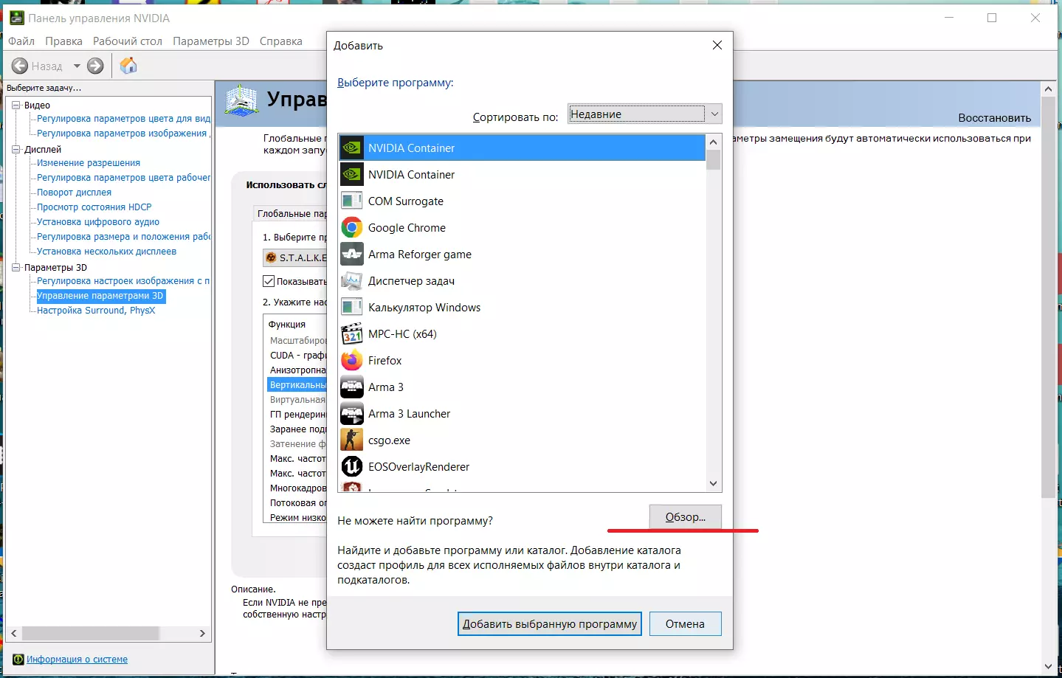Close the Добавить dialog
Image resolution: width=1062 pixels, height=678 pixels.
pos(717,45)
